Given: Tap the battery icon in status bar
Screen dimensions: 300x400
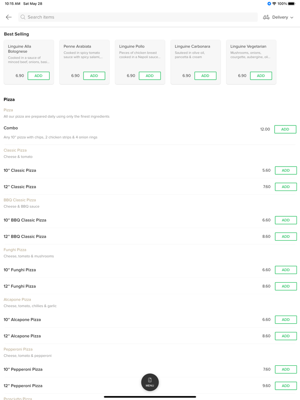Looking at the screenshot, I should tap(291, 3).
